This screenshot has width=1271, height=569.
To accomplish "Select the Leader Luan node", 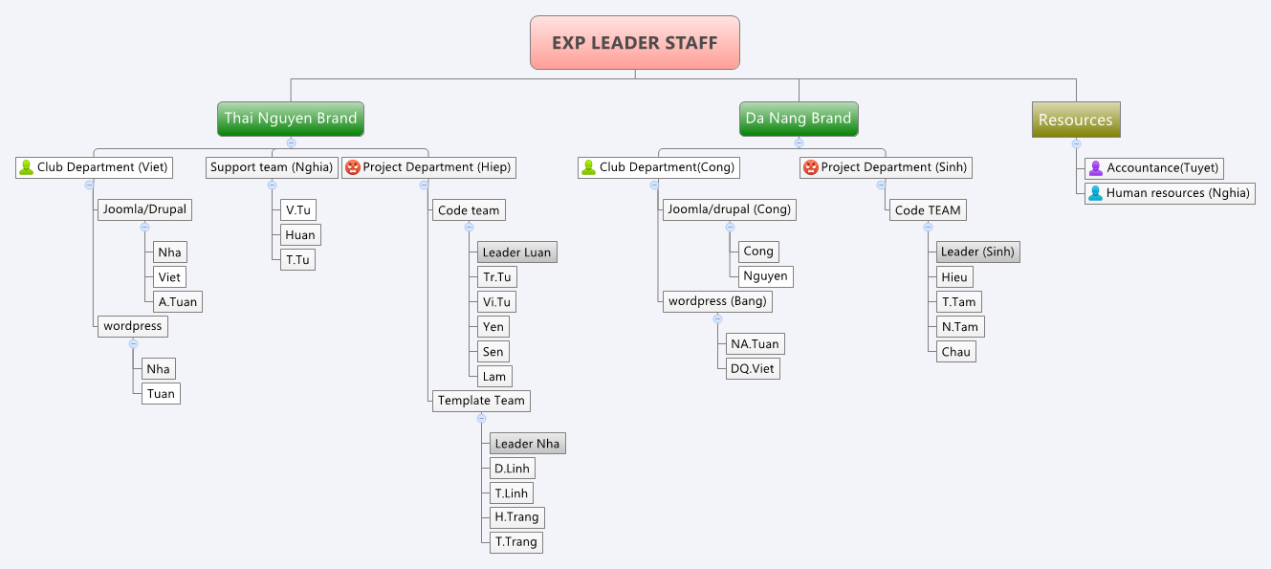I will point(517,252).
